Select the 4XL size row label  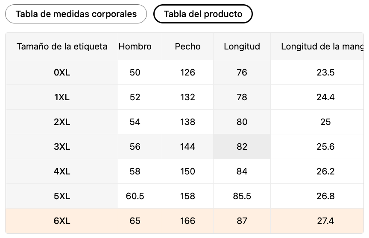point(62,171)
